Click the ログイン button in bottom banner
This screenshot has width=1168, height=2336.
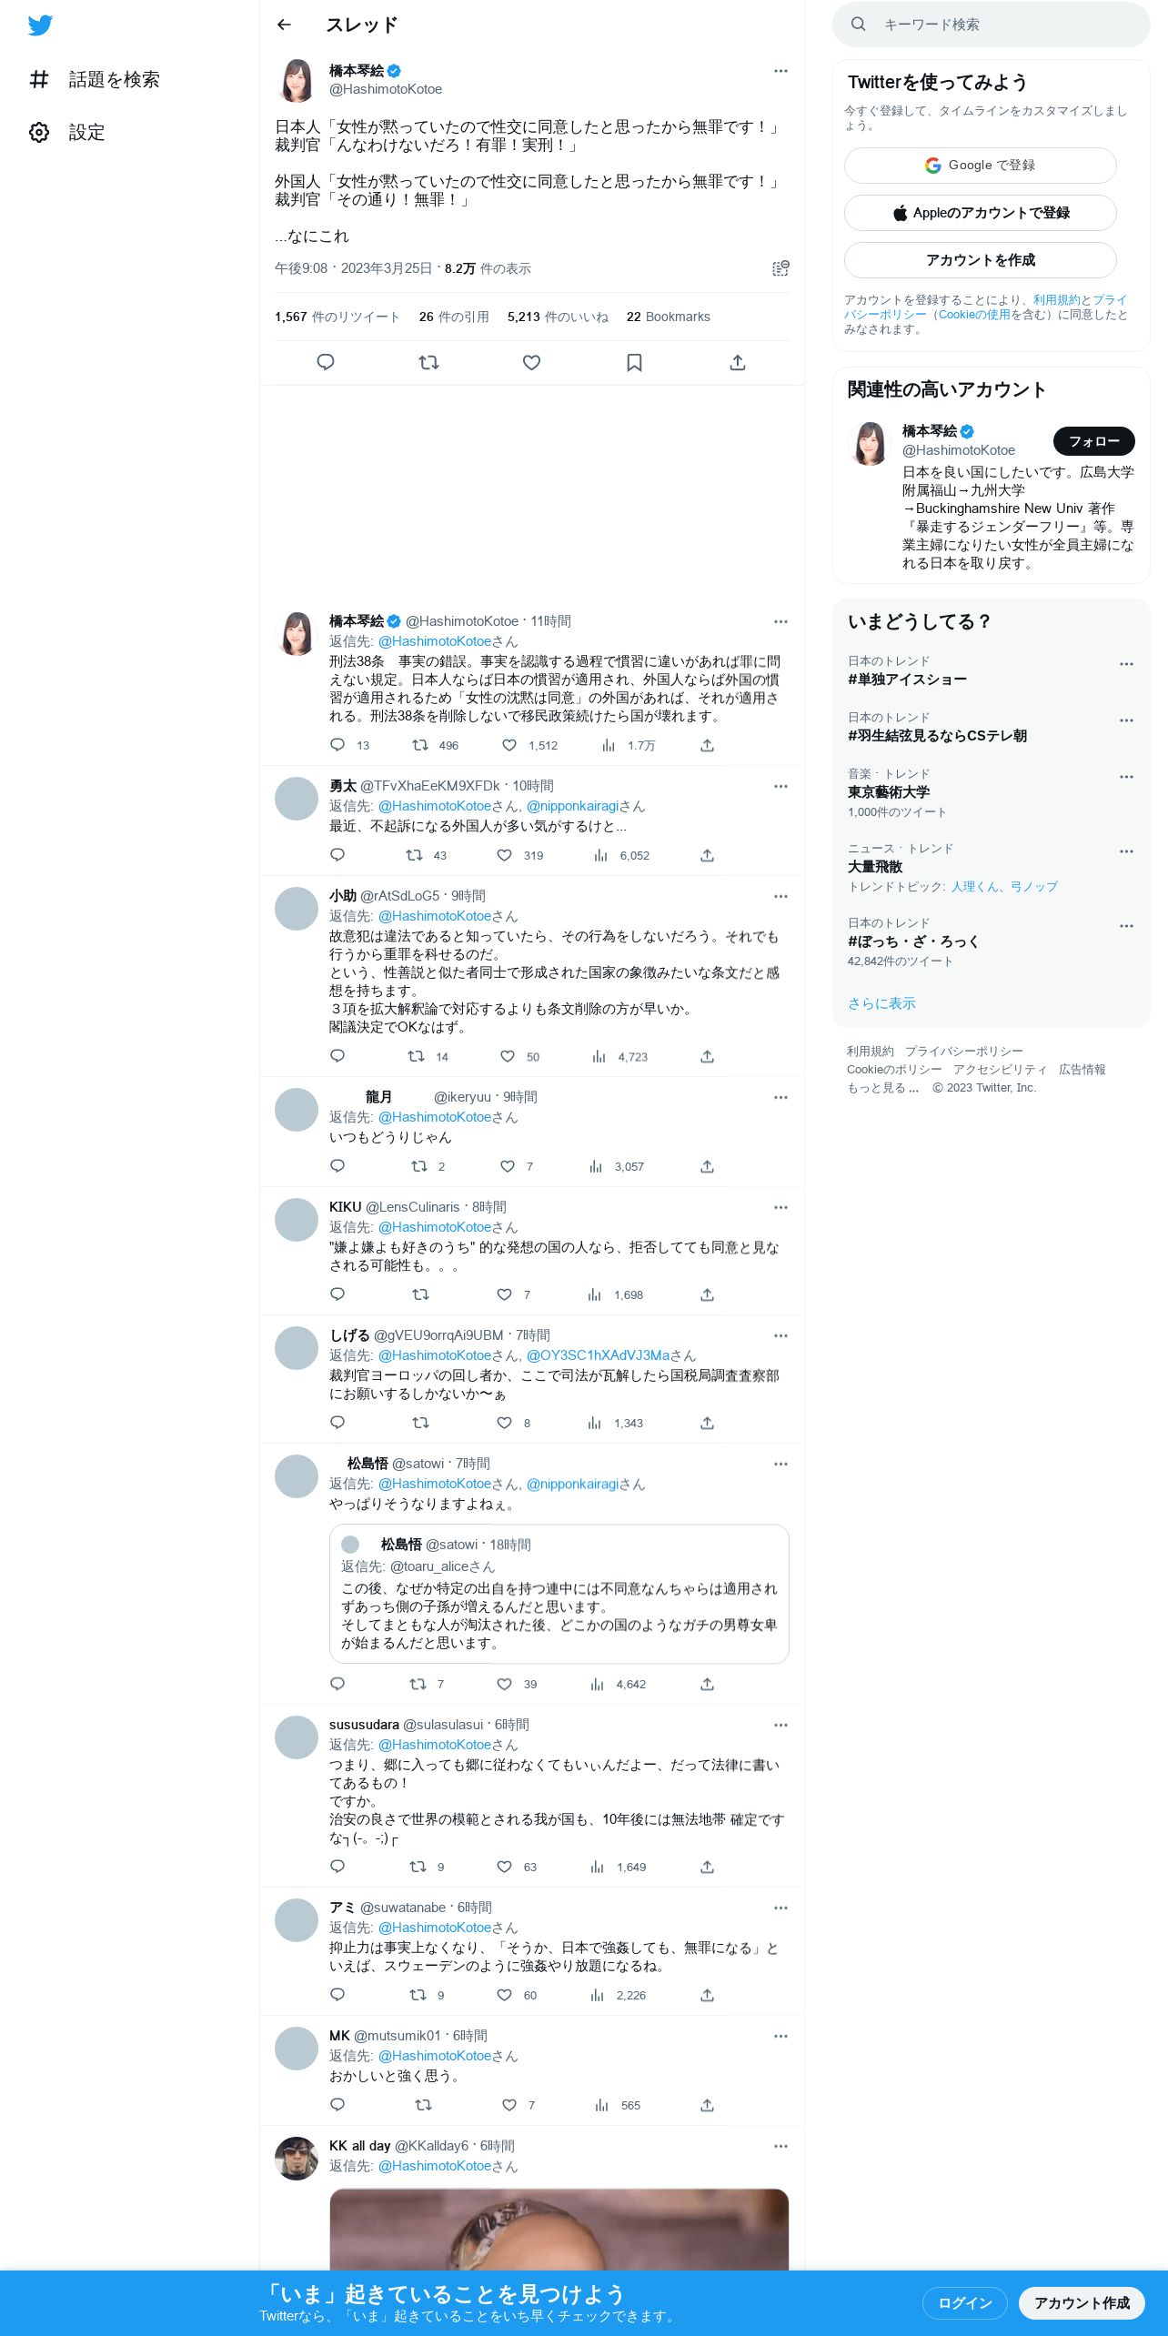coord(964,2302)
